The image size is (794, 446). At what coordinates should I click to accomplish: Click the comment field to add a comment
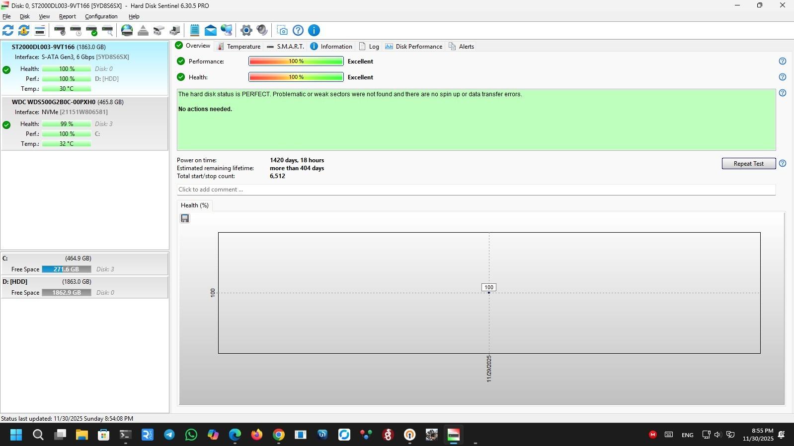click(476, 190)
